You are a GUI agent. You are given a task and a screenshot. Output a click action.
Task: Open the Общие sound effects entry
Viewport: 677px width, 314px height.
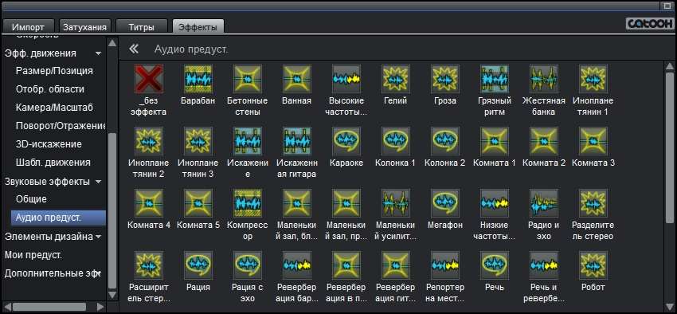(x=31, y=199)
